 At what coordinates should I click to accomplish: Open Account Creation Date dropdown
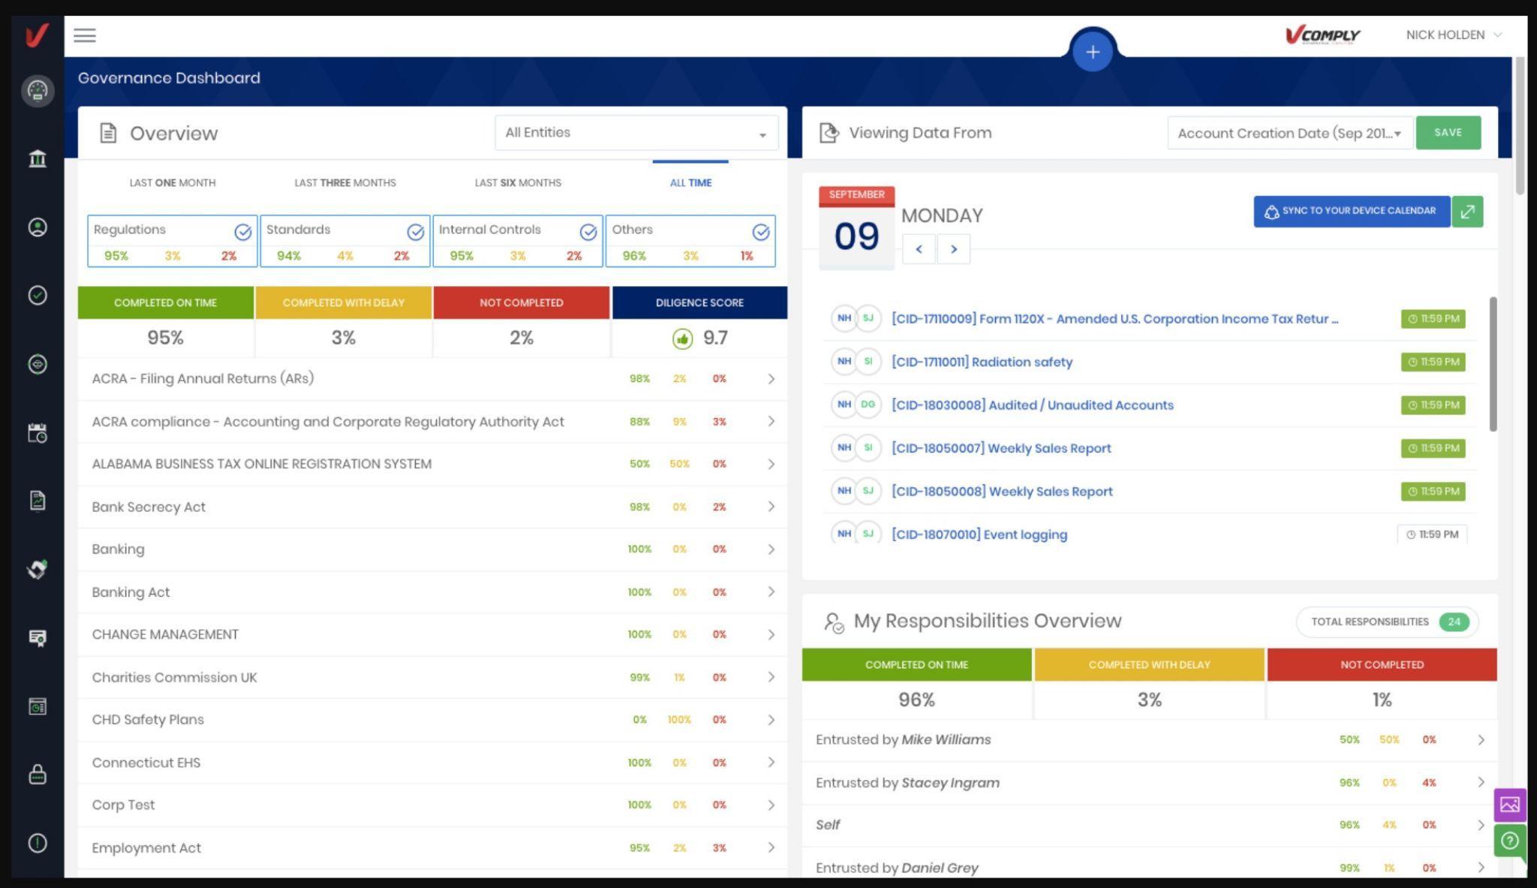[1289, 134]
